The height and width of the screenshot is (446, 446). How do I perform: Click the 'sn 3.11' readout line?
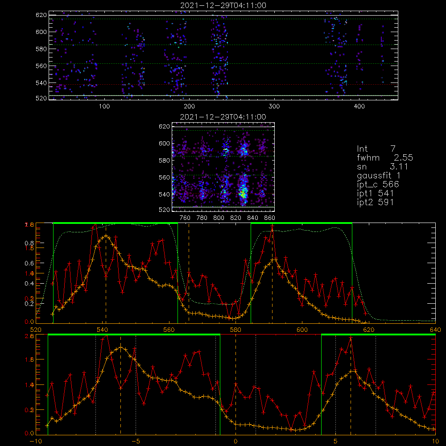tap(383, 167)
